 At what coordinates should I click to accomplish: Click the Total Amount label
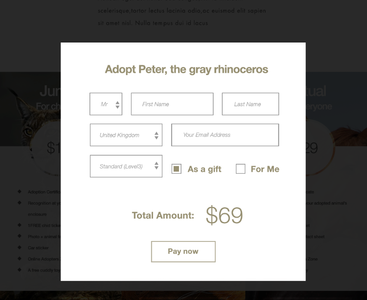tap(163, 215)
